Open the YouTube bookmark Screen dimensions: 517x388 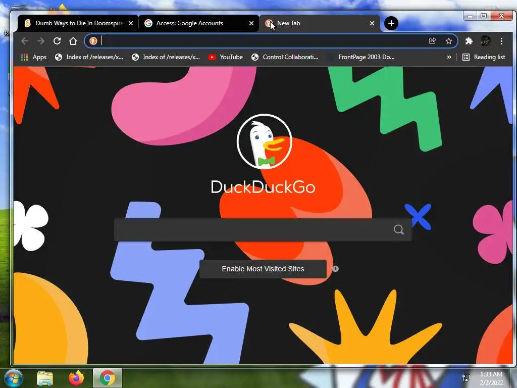point(226,57)
